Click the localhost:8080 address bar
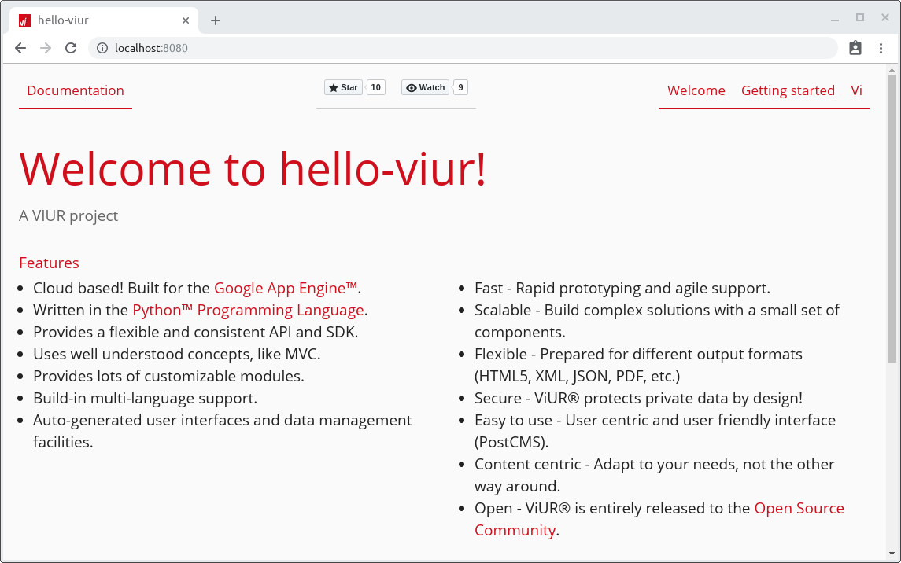 click(463, 48)
